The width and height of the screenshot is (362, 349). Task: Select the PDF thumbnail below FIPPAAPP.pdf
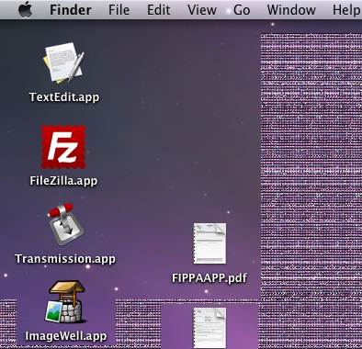pos(209,328)
